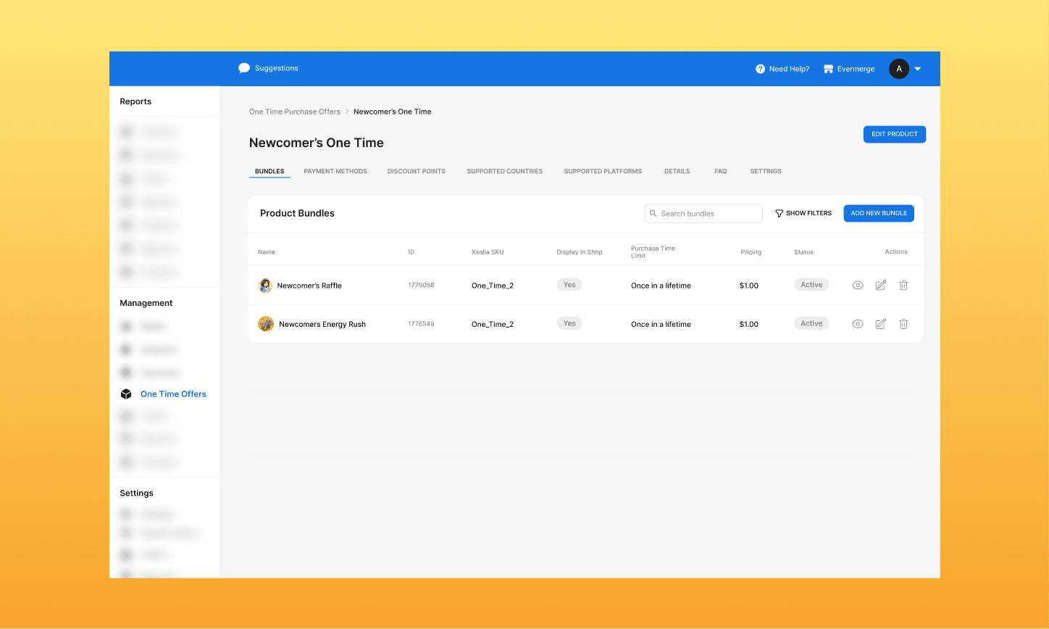This screenshot has height=629, width=1049.
Task: Open the Supported Countries tab
Action: (x=505, y=171)
